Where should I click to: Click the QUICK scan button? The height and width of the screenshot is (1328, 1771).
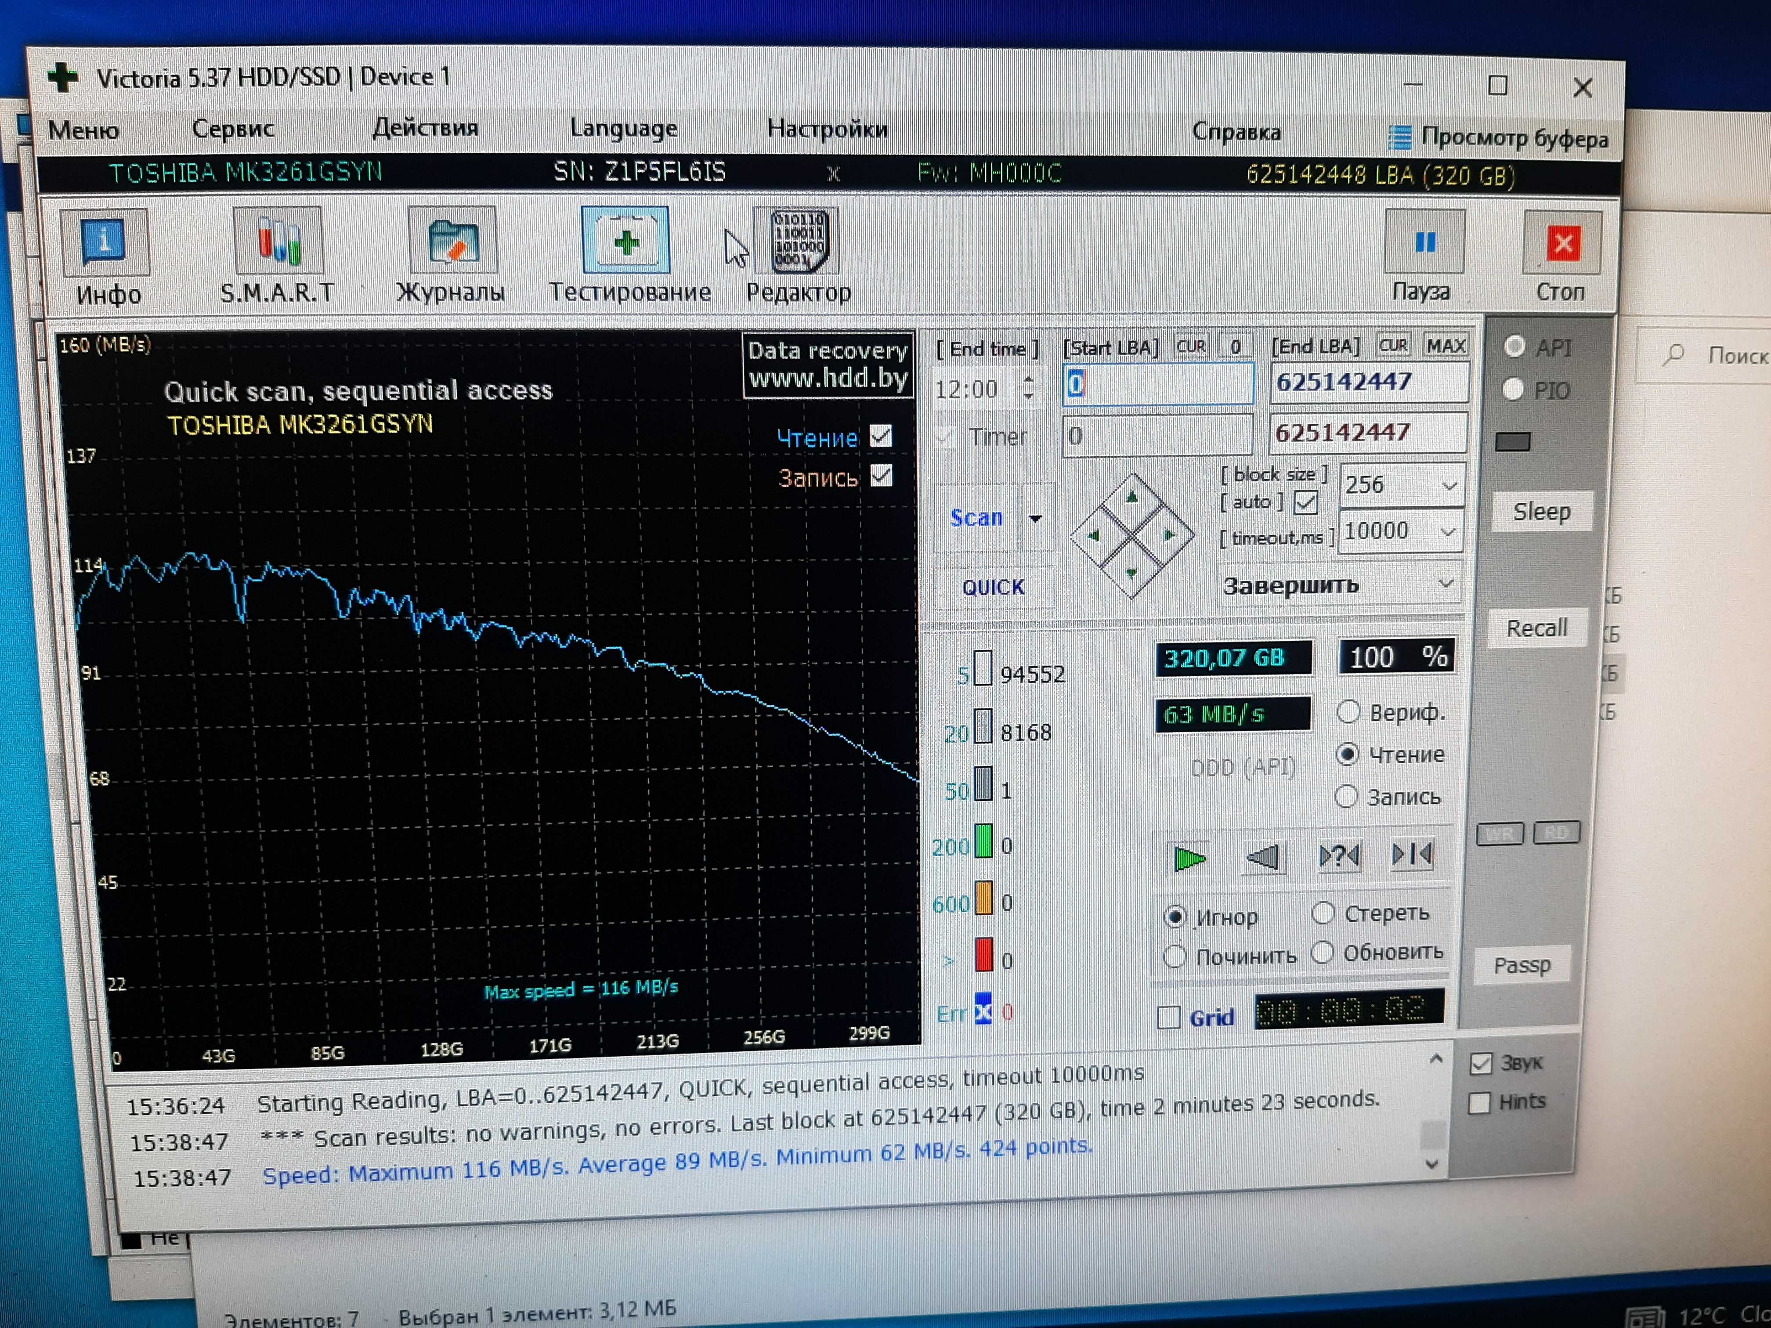994,588
